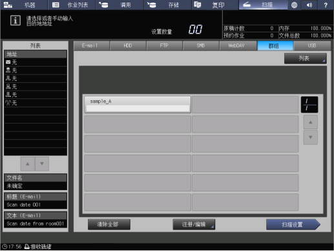Click the clock icon in status bar
This screenshot has width=334, height=251.
coord(5,246)
